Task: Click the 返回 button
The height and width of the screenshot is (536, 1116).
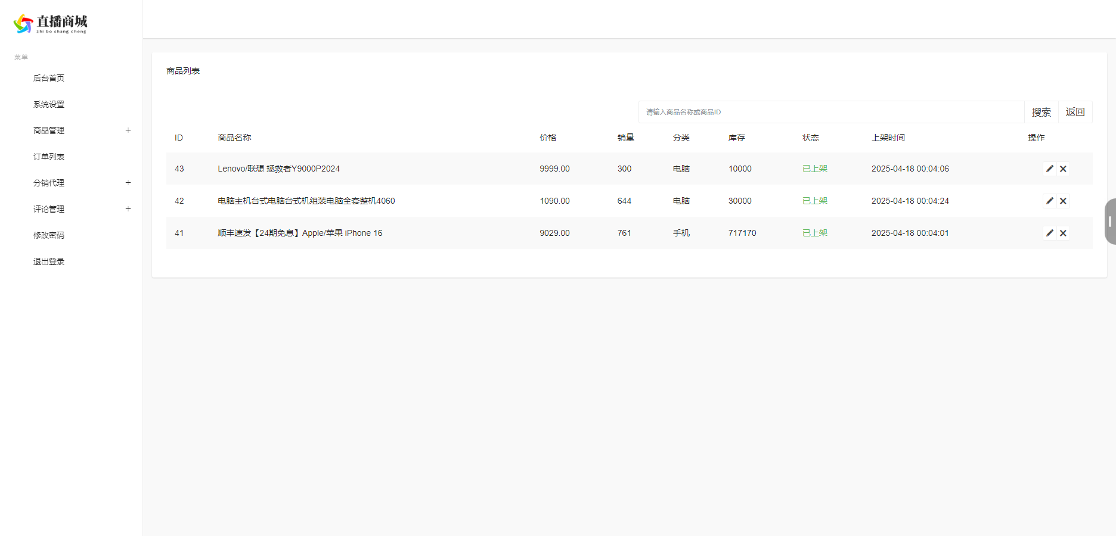Action: point(1075,112)
